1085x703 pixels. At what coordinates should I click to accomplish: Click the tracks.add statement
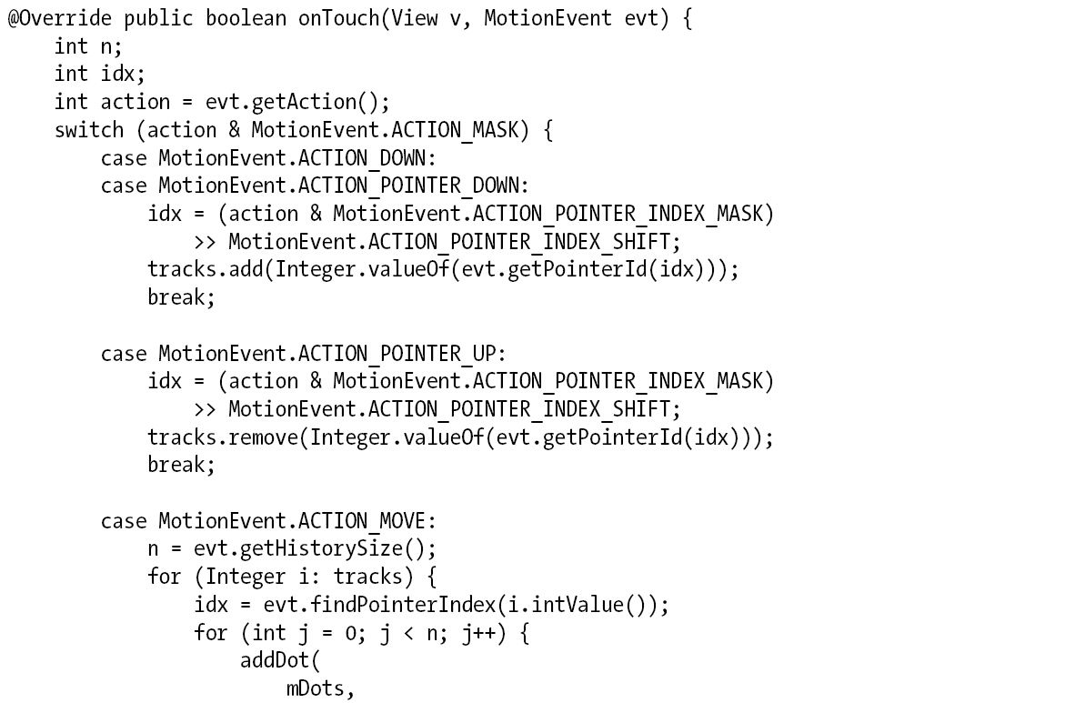[443, 269]
